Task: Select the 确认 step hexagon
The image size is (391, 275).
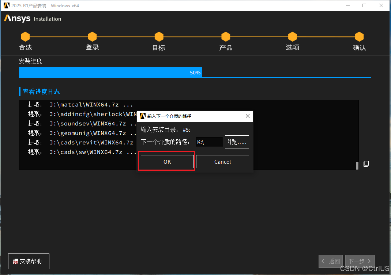Action: click(359, 37)
